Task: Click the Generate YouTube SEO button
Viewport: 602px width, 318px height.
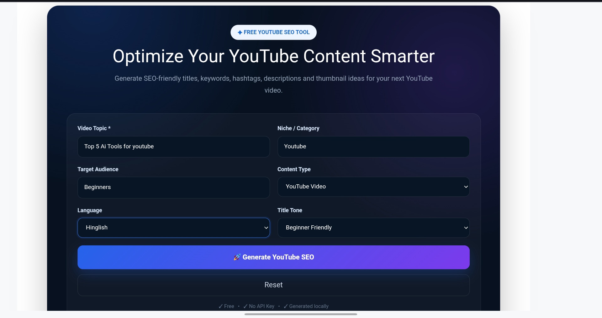Action: tap(273, 257)
